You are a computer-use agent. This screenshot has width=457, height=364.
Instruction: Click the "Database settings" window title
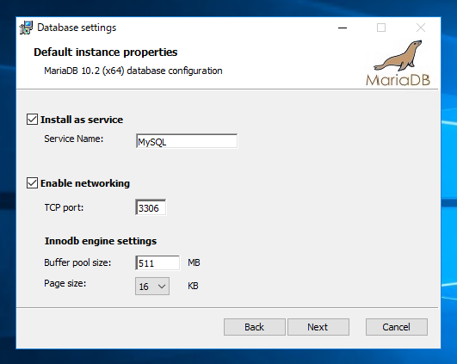coord(77,28)
